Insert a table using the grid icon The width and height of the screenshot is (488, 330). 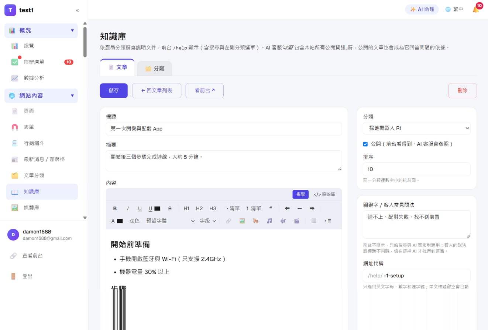(314, 221)
